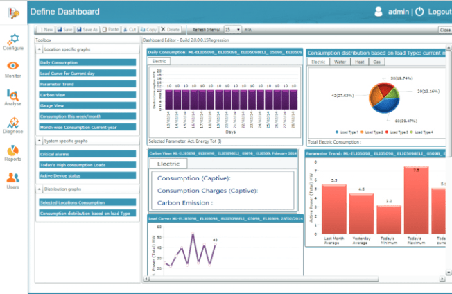The image size is (452, 294).
Task: Collapse the Location specific graphs section
Action: (x=39, y=50)
